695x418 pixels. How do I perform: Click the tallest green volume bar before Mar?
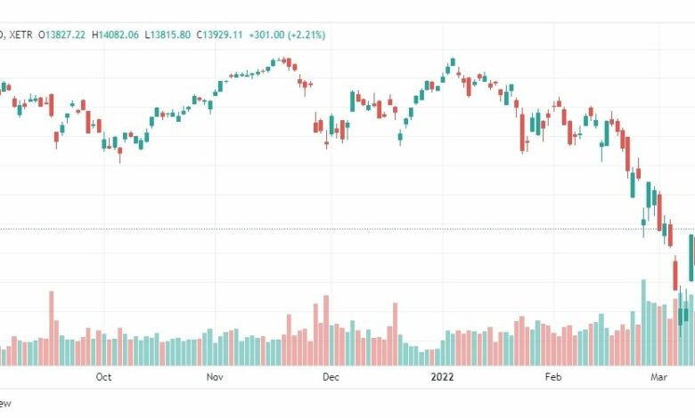(x=643, y=323)
